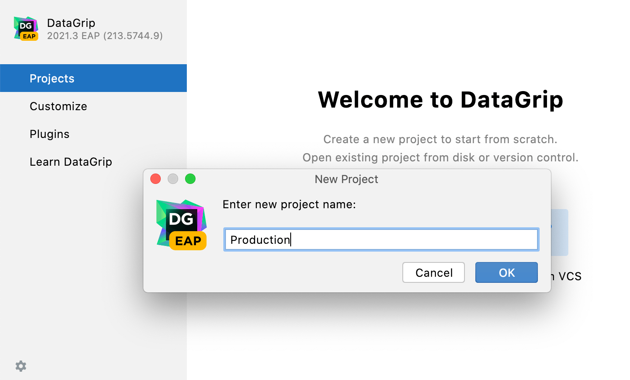This screenshot has width=630, height=380.
Task: Select Projects in the left sidebar
Action: point(52,78)
